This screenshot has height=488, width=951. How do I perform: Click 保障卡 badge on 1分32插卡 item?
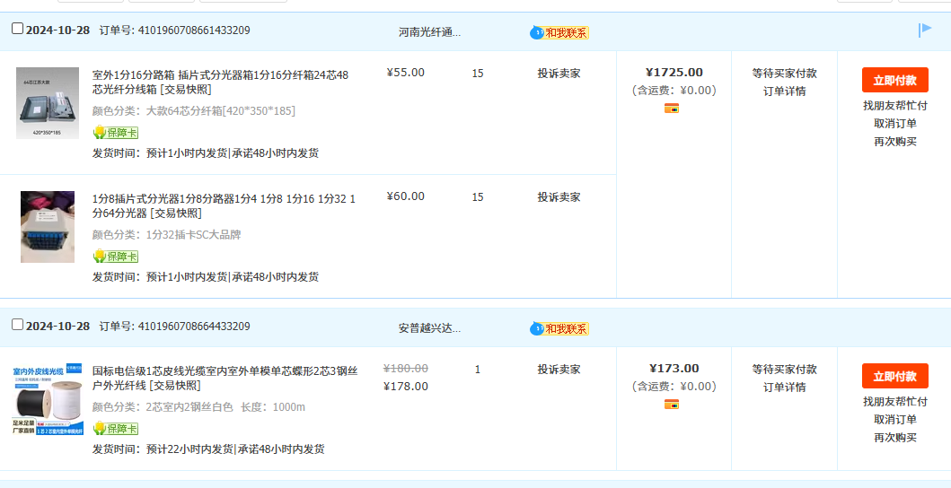point(115,257)
